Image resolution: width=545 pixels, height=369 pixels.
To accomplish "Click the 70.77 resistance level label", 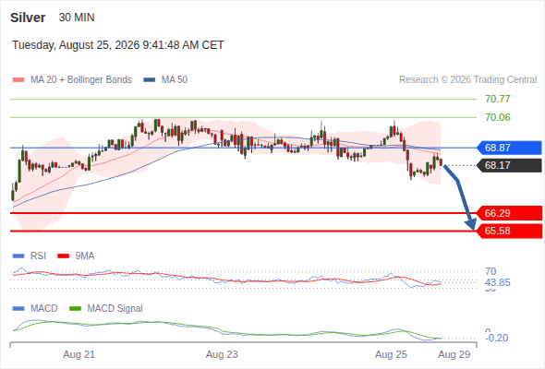I will pyautogui.click(x=498, y=99).
